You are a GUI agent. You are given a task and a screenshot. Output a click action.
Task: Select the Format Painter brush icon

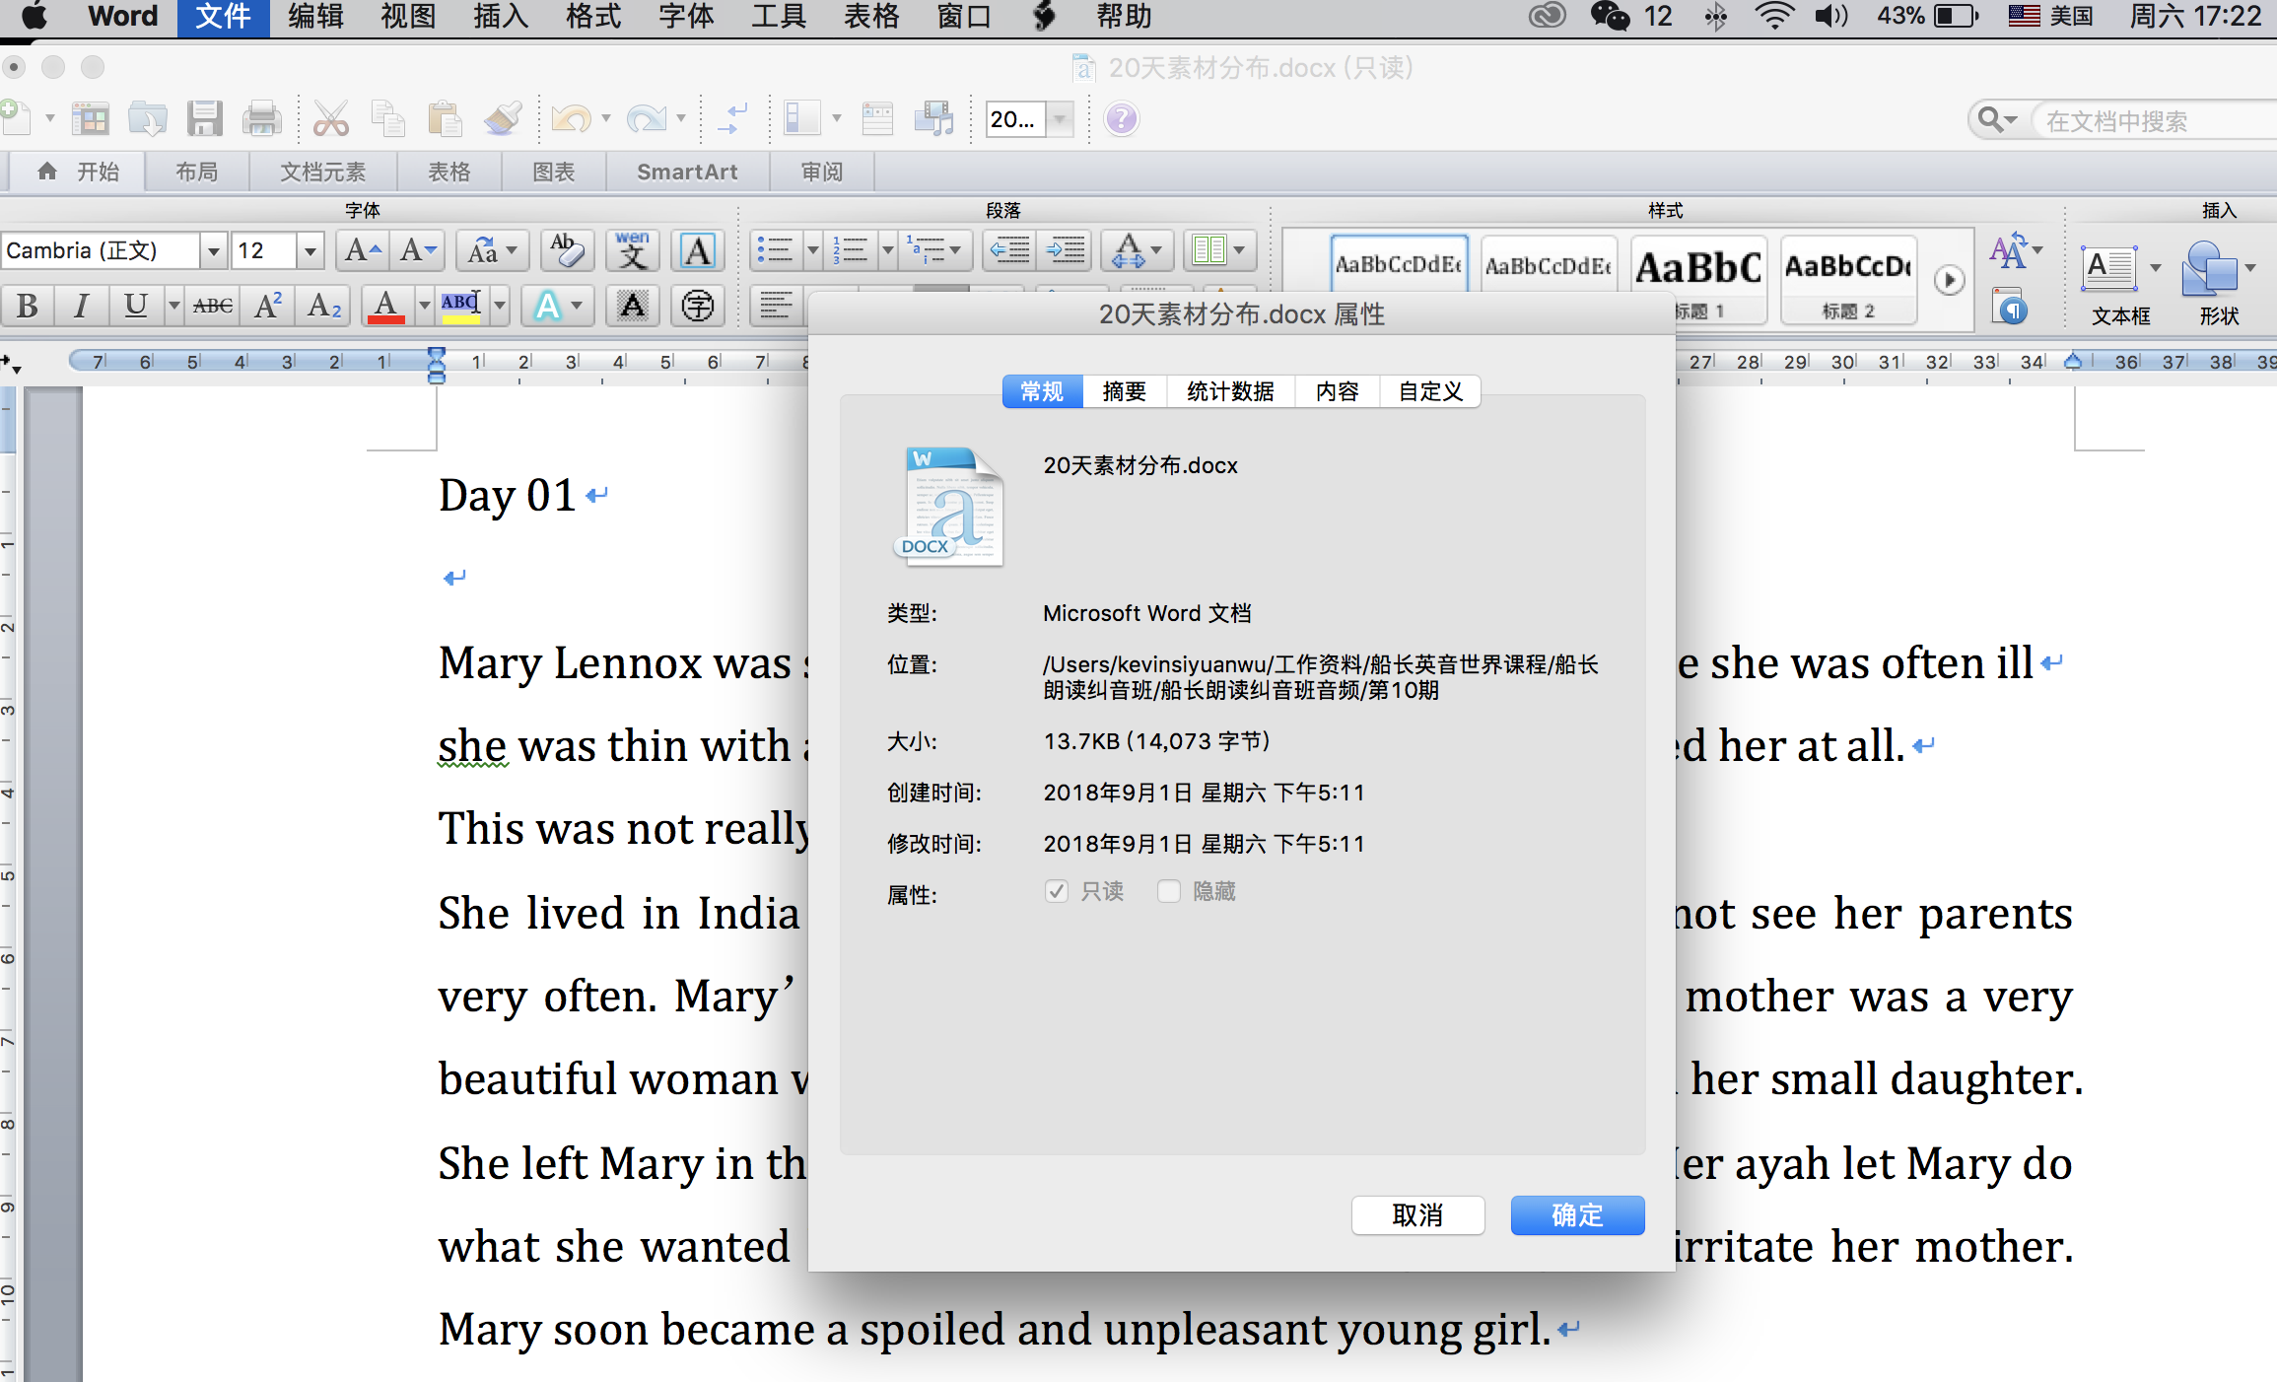502,119
